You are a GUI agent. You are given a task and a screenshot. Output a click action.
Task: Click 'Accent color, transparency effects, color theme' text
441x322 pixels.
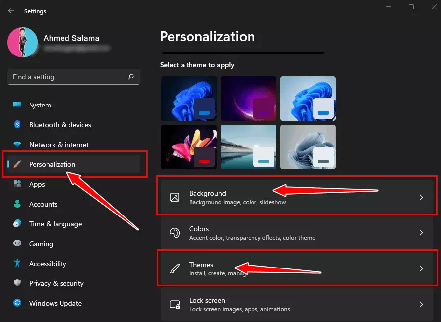click(x=252, y=238)
